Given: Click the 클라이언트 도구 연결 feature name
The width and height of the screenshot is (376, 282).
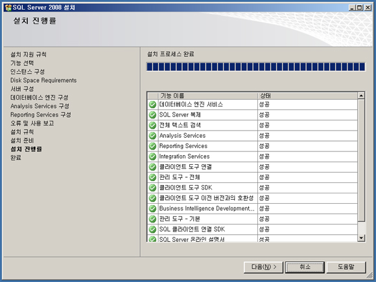Looking at the screenshot, I should pyautogui.click(x=185, y=167).
